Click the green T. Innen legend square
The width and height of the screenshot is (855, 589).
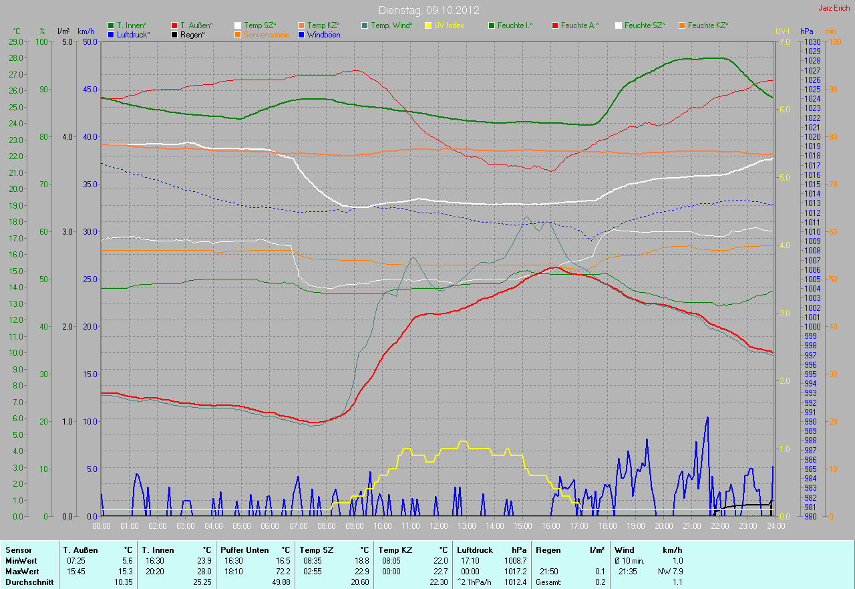[111, 25]
